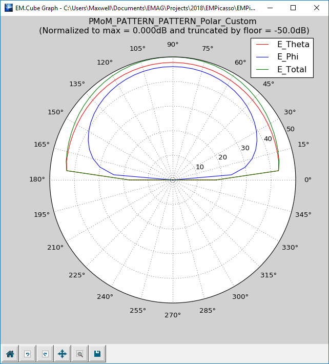Click the 150° angle label
Image resolution: width=329 pixels, height=364 pixels.
(56, 112)
